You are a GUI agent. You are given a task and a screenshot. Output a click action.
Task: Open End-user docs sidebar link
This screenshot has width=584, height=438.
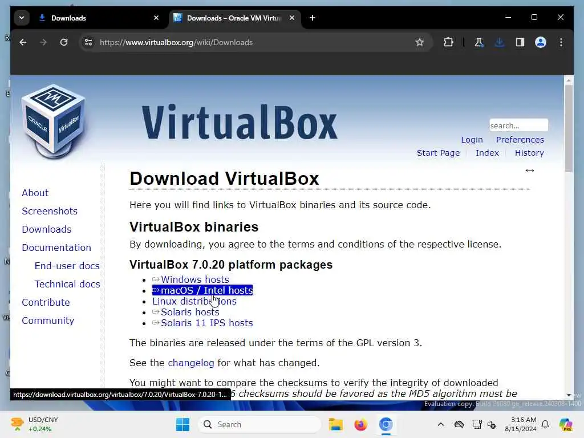pos(67,266)
